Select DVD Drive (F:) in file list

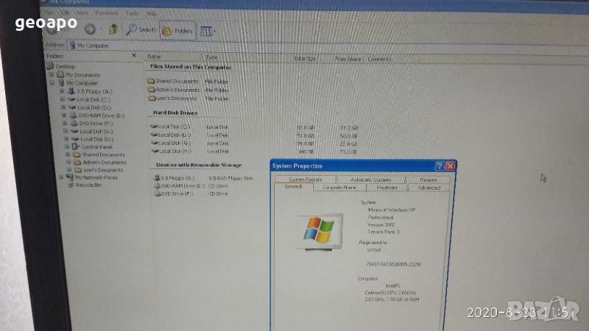(x=174, y=193)
